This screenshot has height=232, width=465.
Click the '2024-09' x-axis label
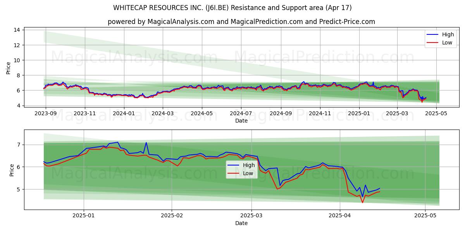point(281,113)
